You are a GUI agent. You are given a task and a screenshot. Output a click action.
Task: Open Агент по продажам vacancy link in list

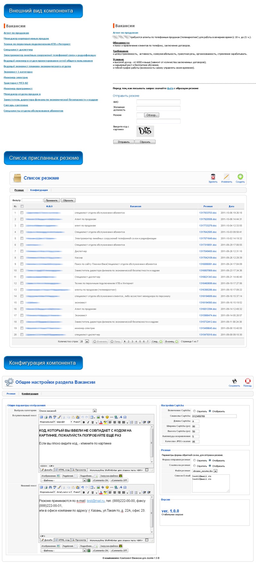16,33
